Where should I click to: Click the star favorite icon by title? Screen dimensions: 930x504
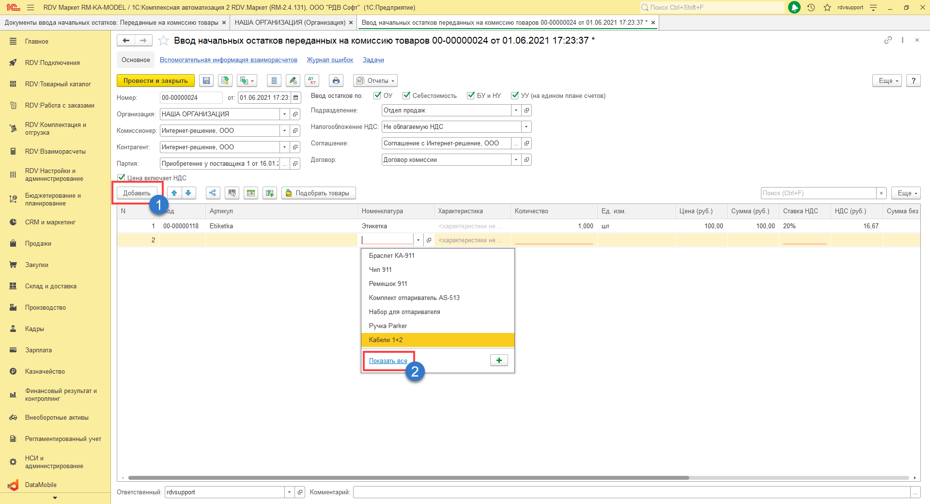coord(164,41)
